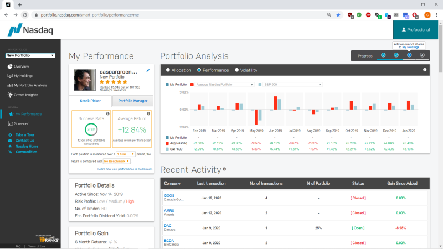The width and height of the screenshot is (443, 249).
Task: Open the 1 Year period dropdown
Action: click(x=126, y=154)
